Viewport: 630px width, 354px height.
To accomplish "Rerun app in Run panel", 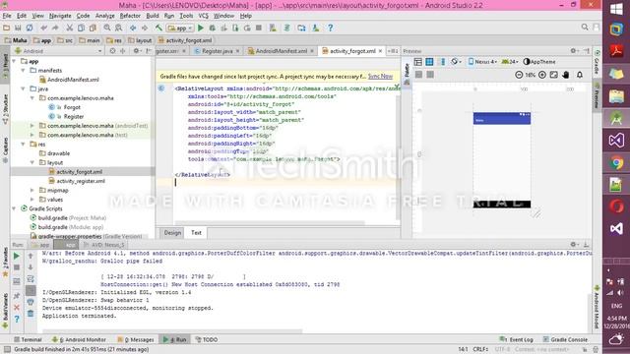I will pyautogui.click(x=17, y=256).
